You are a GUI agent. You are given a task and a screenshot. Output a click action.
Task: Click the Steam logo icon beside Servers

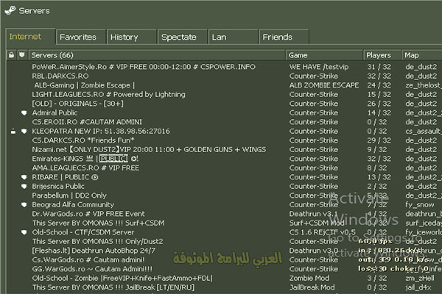(x=10, y=10)
